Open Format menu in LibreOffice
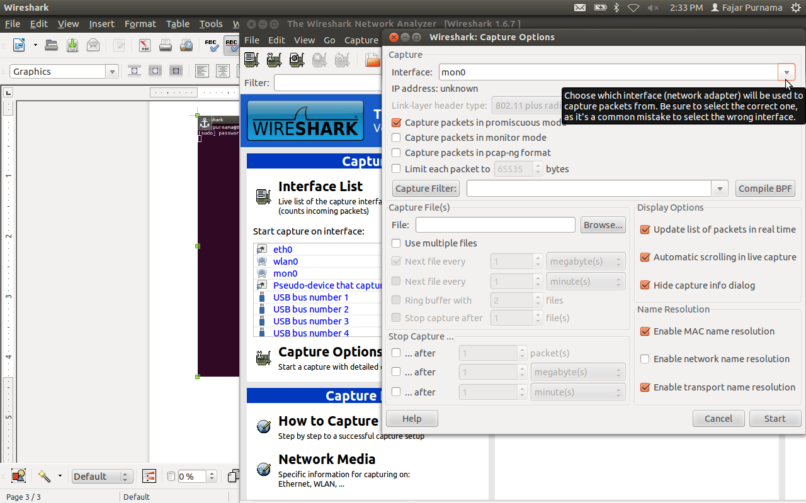The height and width of the screenshot is (503, 806). pyautogui.click(x=140, y=24)
